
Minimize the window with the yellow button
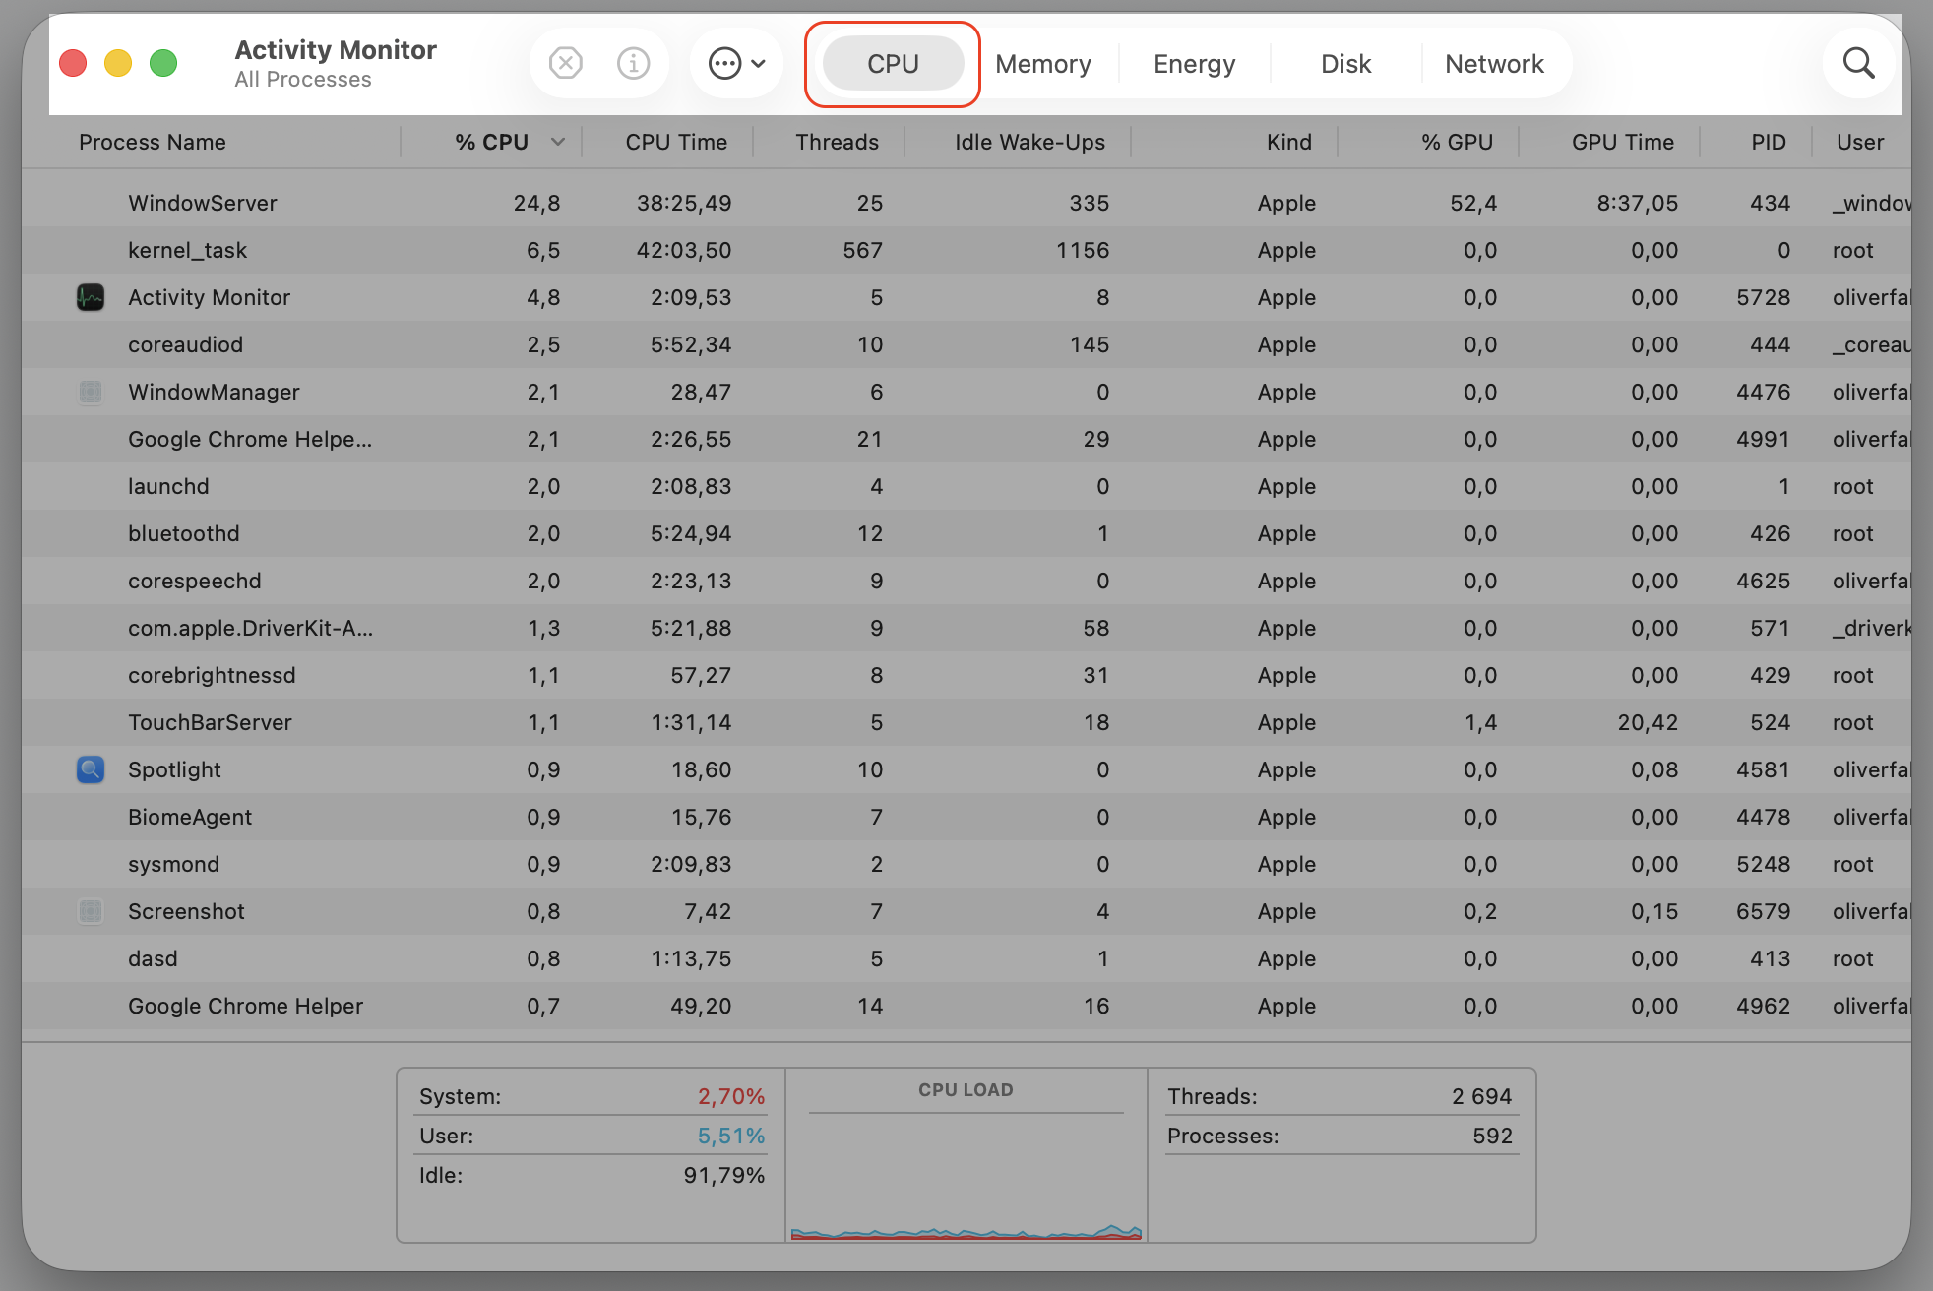(118, 64)
